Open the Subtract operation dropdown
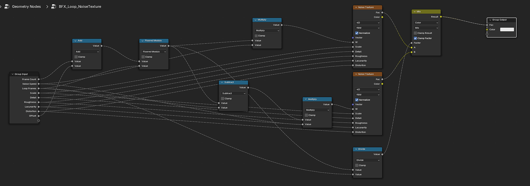This screenshot has width=530, height=186. point(234,93)
